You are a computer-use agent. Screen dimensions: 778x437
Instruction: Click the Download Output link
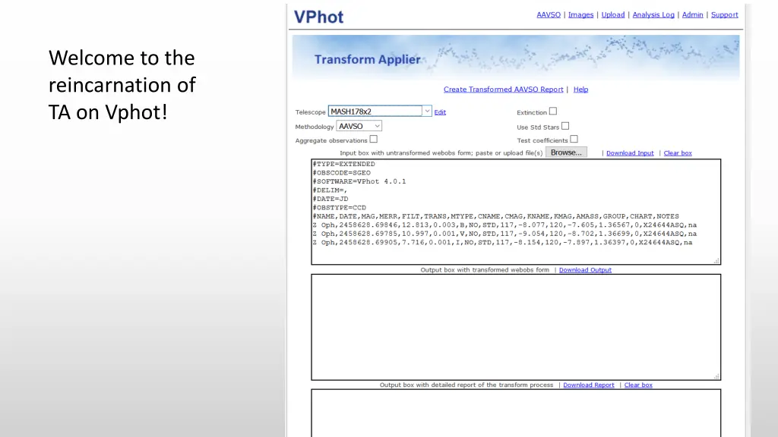(585, 270)
